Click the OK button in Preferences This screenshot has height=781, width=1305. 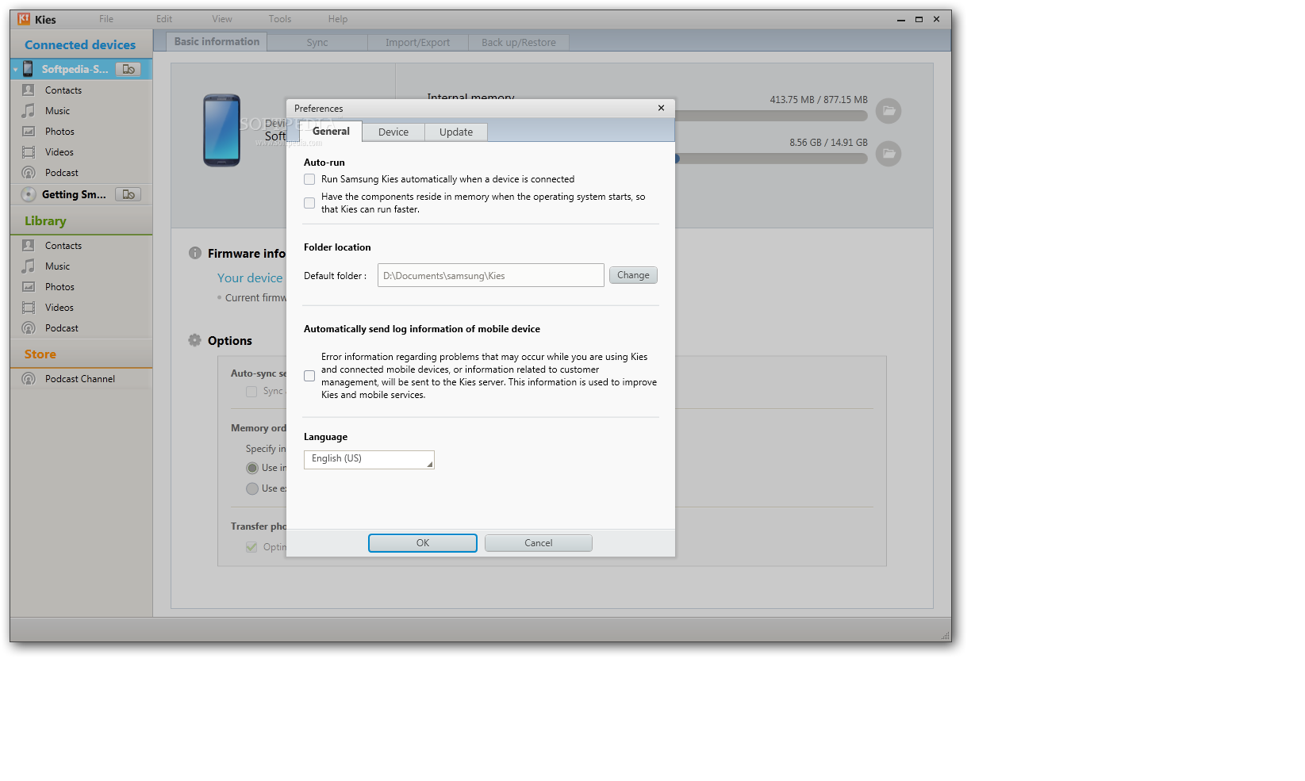click(423, 543)
